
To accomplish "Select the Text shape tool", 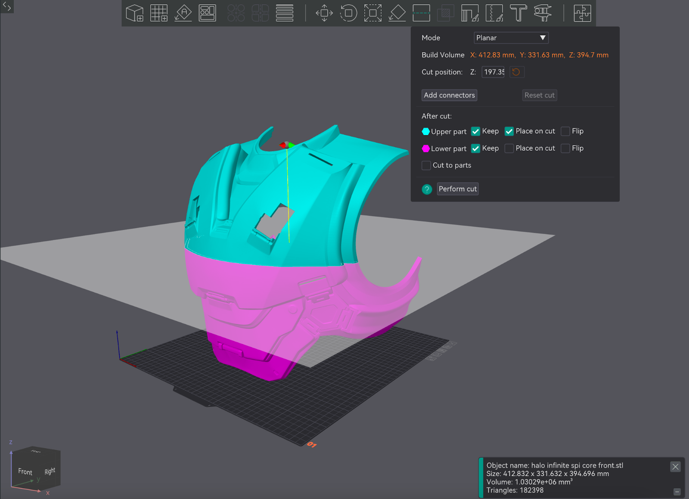I will (518, 13).
